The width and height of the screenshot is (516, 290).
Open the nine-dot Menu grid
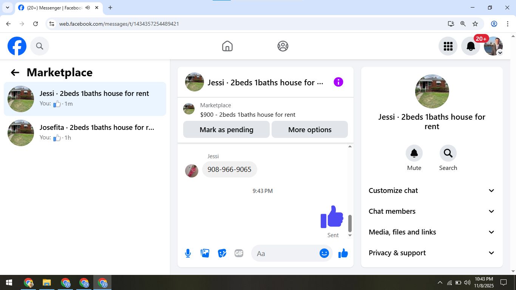click(x=448, y=46)
